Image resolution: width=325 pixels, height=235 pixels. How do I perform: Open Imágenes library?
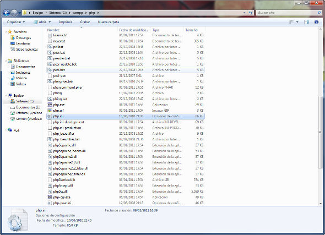[20, 73]
